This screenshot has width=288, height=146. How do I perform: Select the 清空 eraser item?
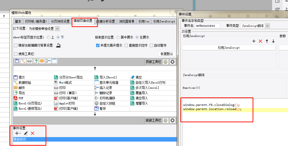pyautogui.click(x=136, y=77)
